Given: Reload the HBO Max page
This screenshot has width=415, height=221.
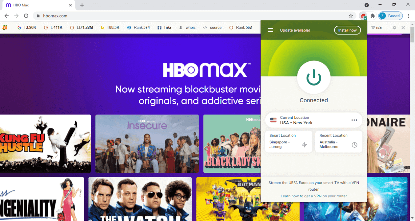Looking at the screenshot, I should coord(26,16).
